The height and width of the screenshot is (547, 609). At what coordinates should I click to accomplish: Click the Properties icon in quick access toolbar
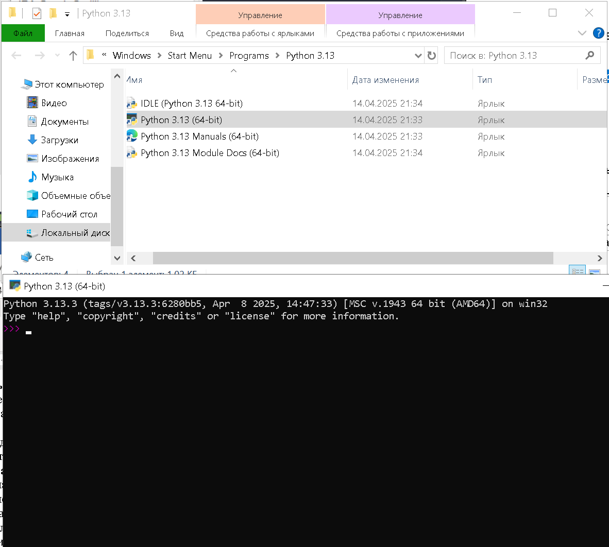tap(37, 13)
